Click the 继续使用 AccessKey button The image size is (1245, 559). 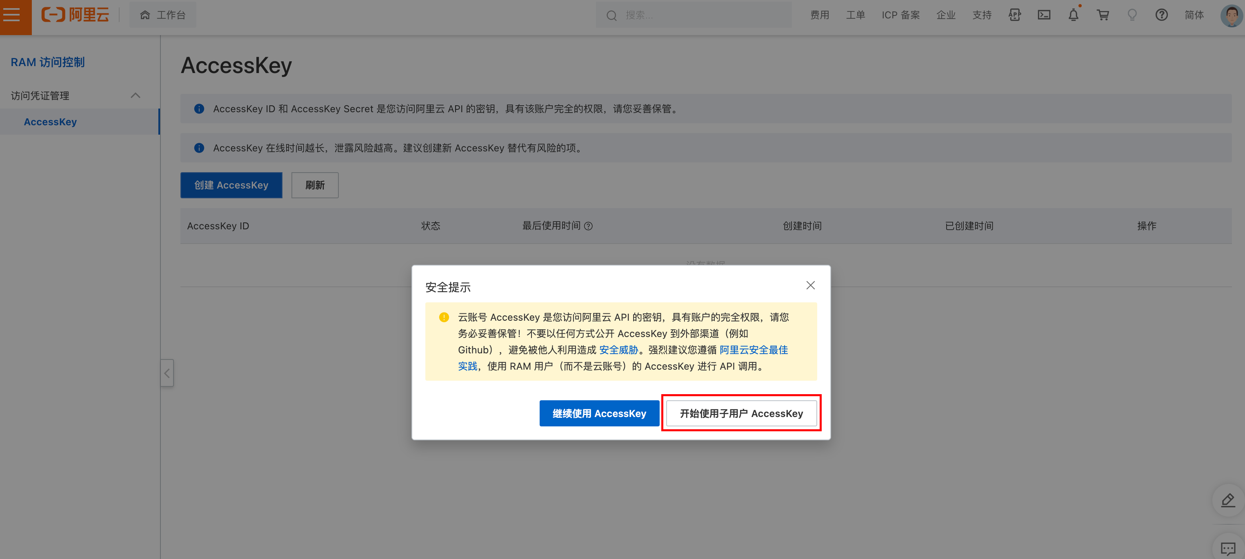tap(599, 413)
